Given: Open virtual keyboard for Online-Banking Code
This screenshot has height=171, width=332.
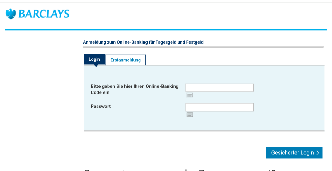Looking at the screenshot, I should [x=190, y=95].
